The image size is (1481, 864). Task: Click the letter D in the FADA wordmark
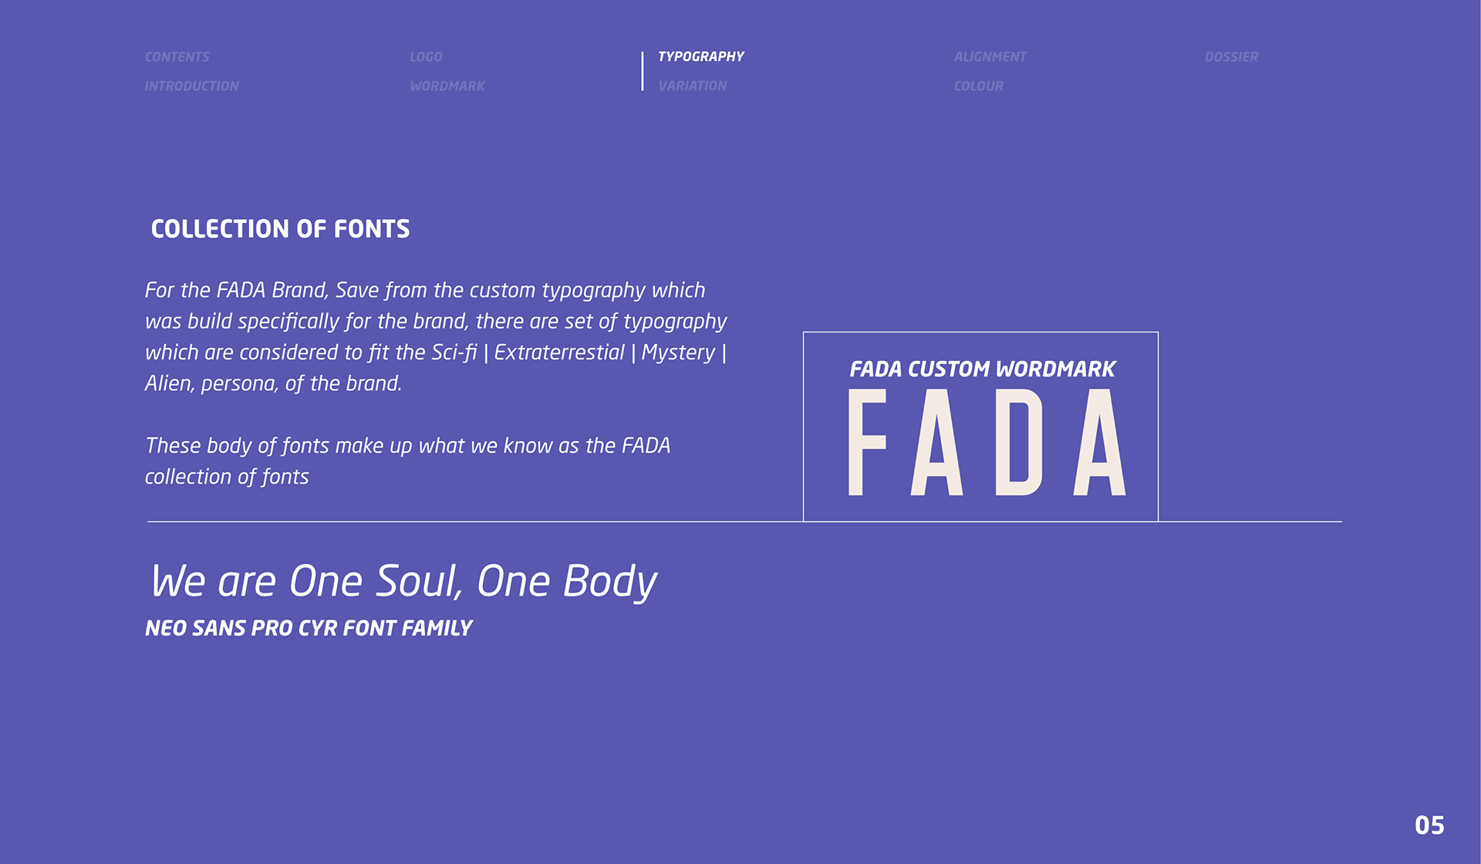click(x=1019, y=442)
